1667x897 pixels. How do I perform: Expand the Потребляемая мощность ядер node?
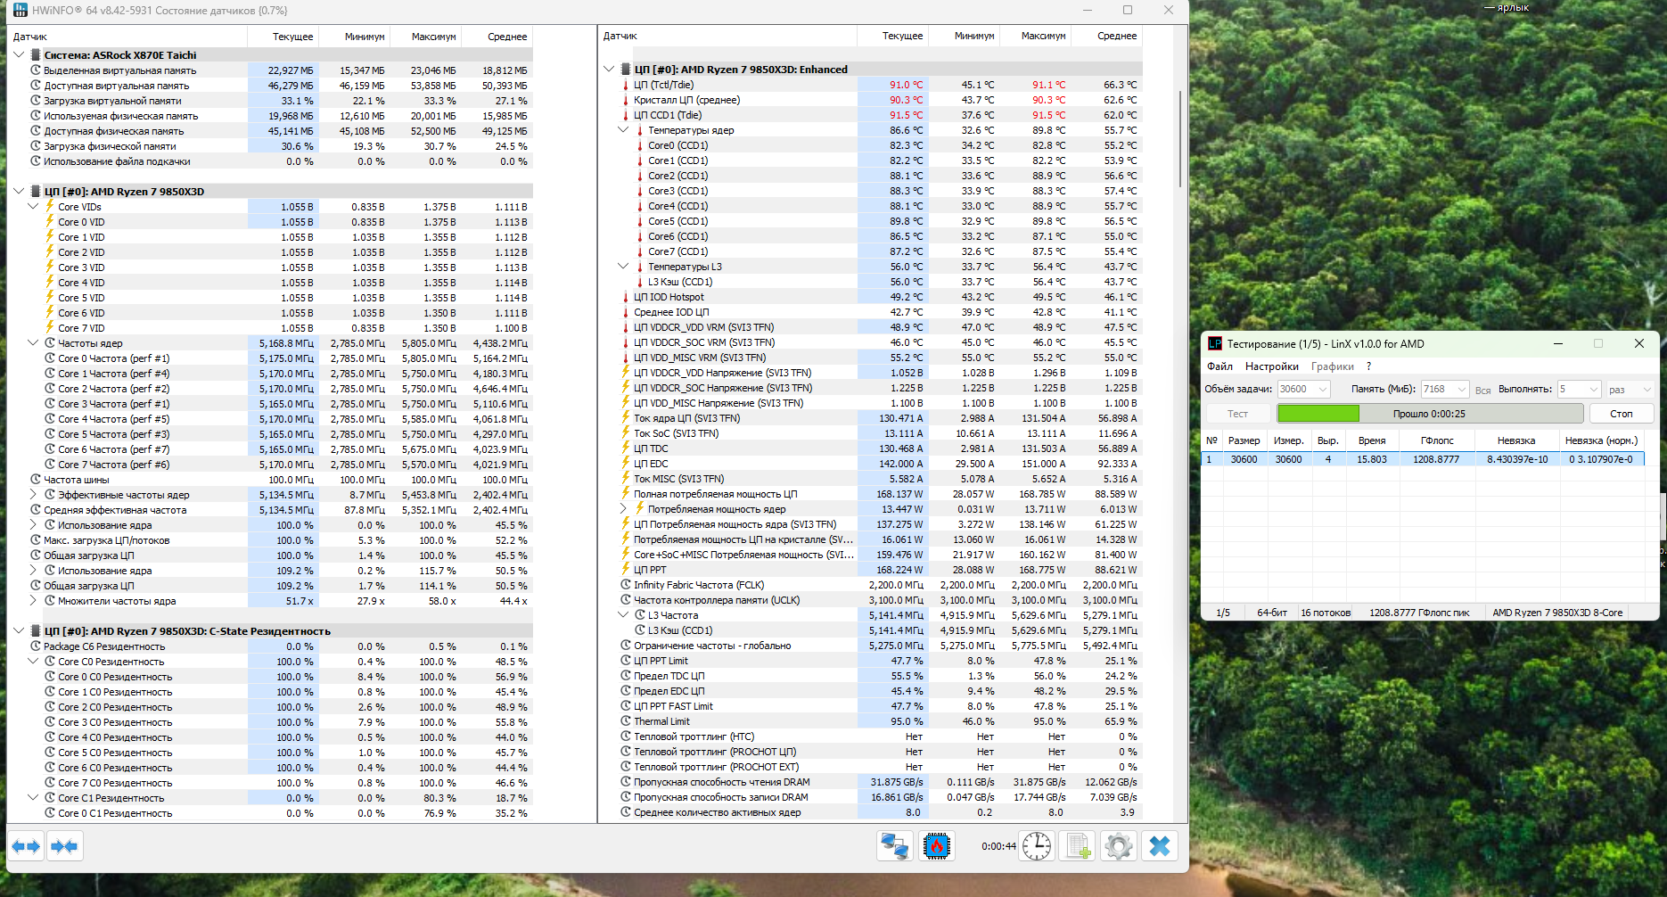click(x=623, y=508)
